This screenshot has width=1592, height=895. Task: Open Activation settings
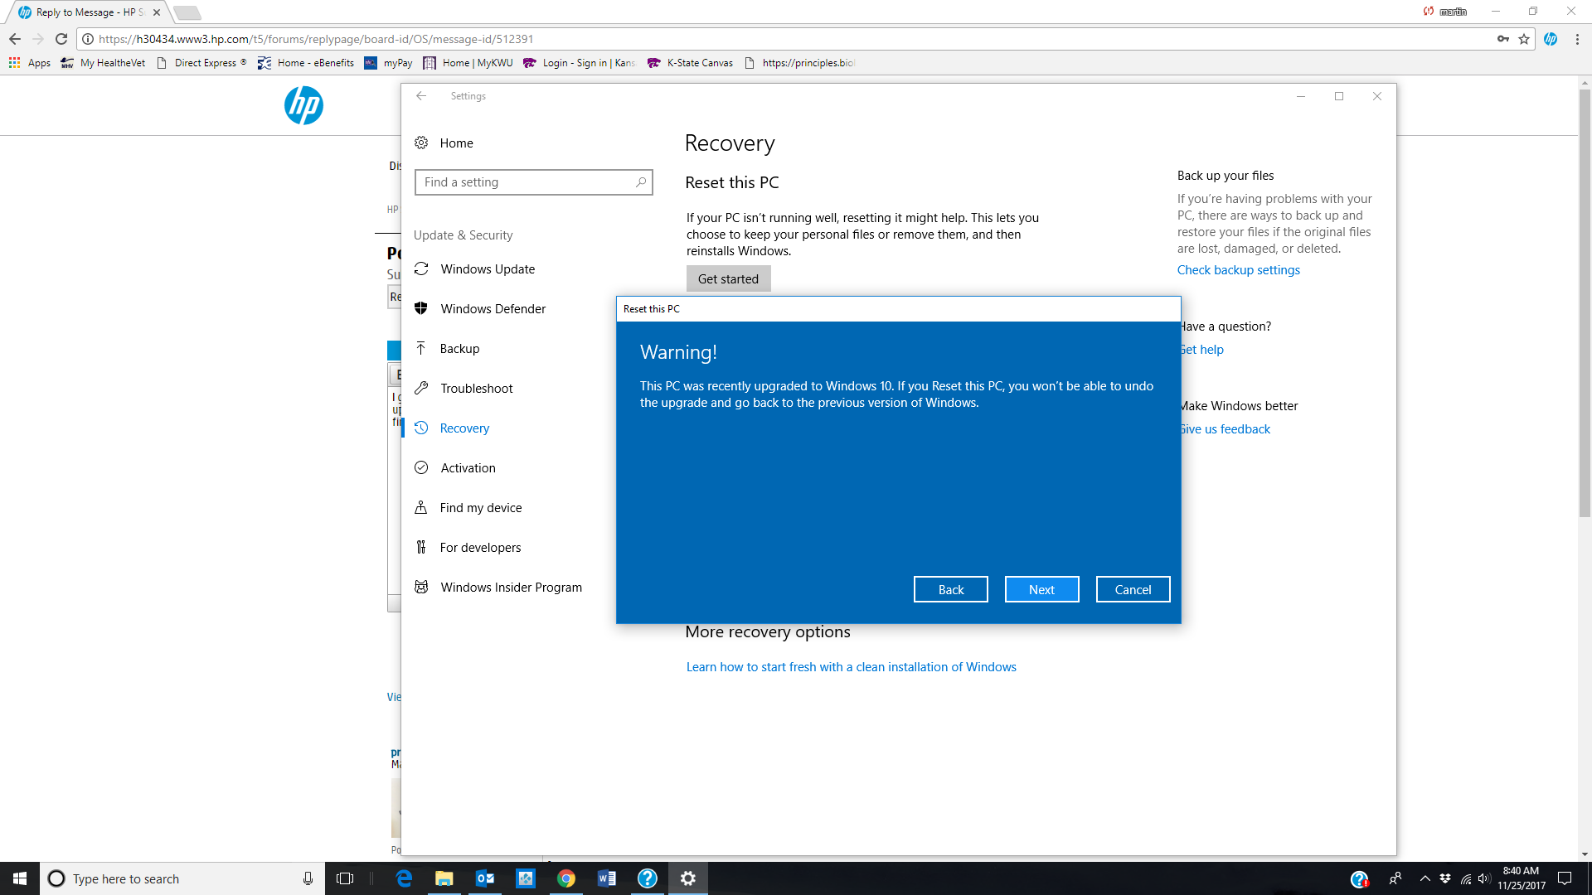coord(468,468)
